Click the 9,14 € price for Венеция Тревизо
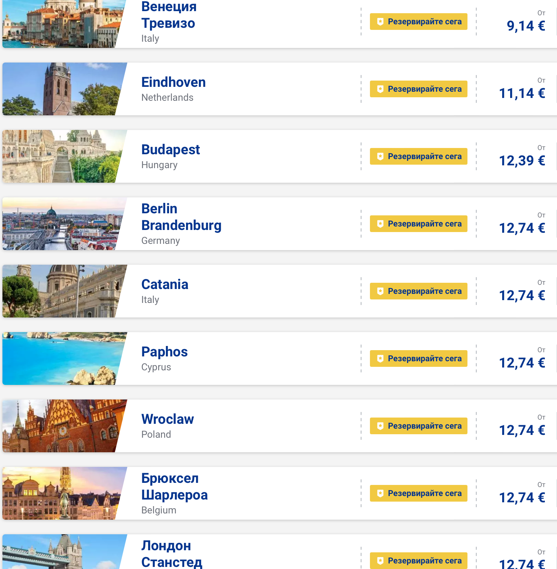This screenshot has height=569, width=557. point(526,26)
